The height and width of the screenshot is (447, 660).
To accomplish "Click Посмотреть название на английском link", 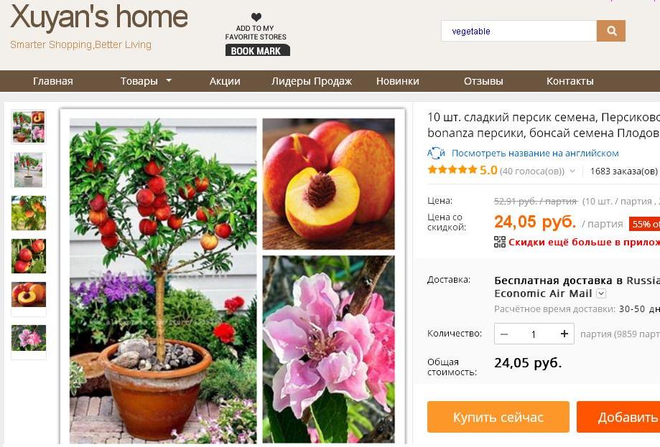I will pyautogui.click(x=535, y=154).
